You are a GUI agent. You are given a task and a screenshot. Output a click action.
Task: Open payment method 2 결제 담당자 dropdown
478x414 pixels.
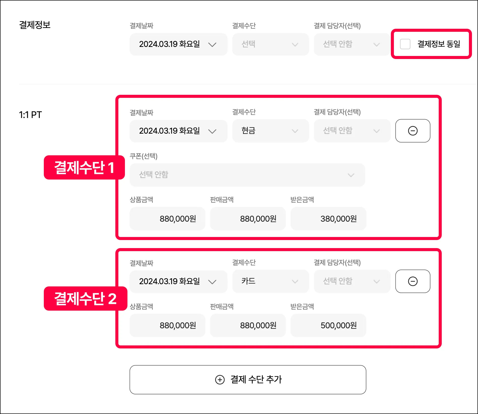pyautogui.click(x=352, y=281)
